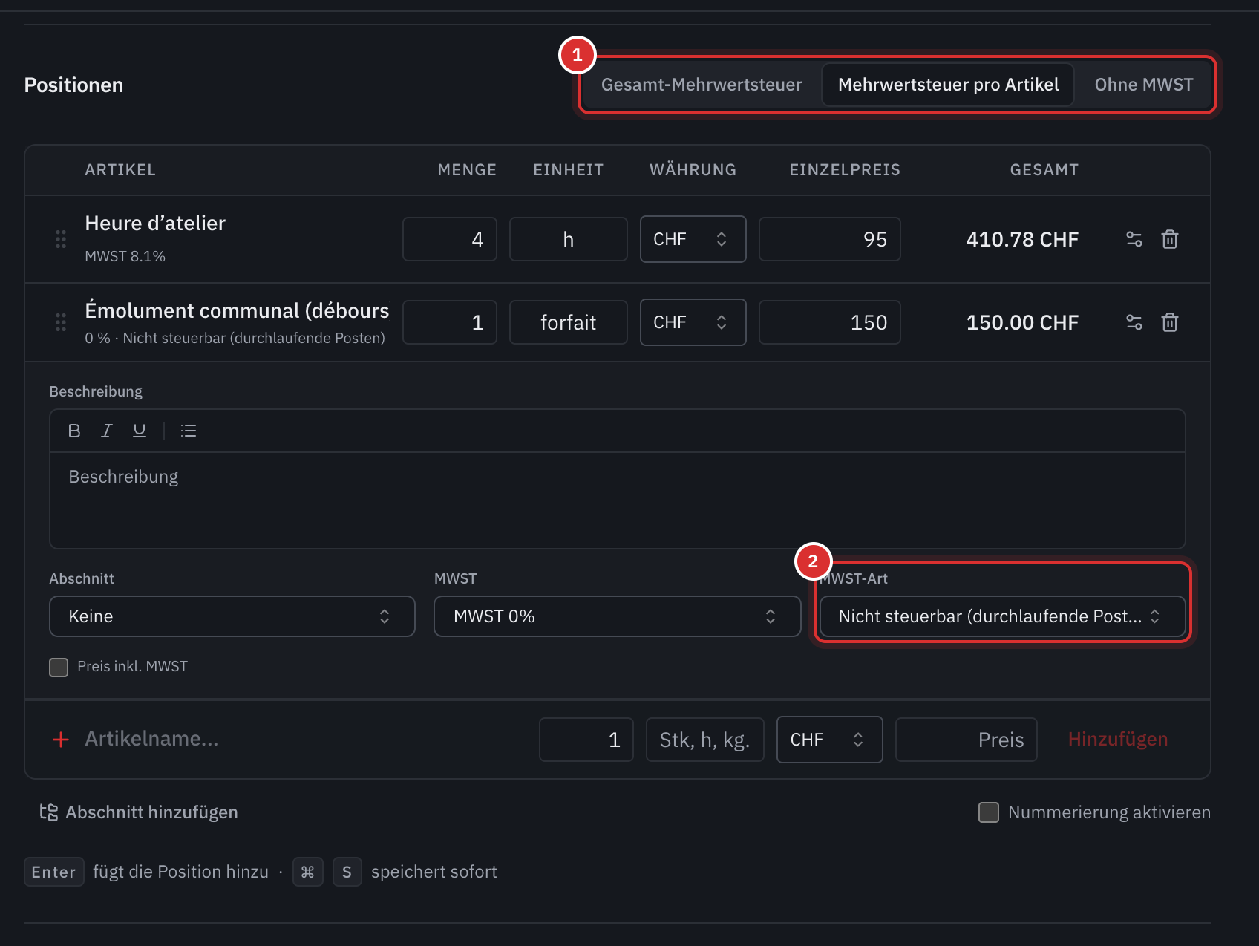Click the MWST 8.1% label
This screenshot has height=946, width=1259.
click(x=125, y=256)
